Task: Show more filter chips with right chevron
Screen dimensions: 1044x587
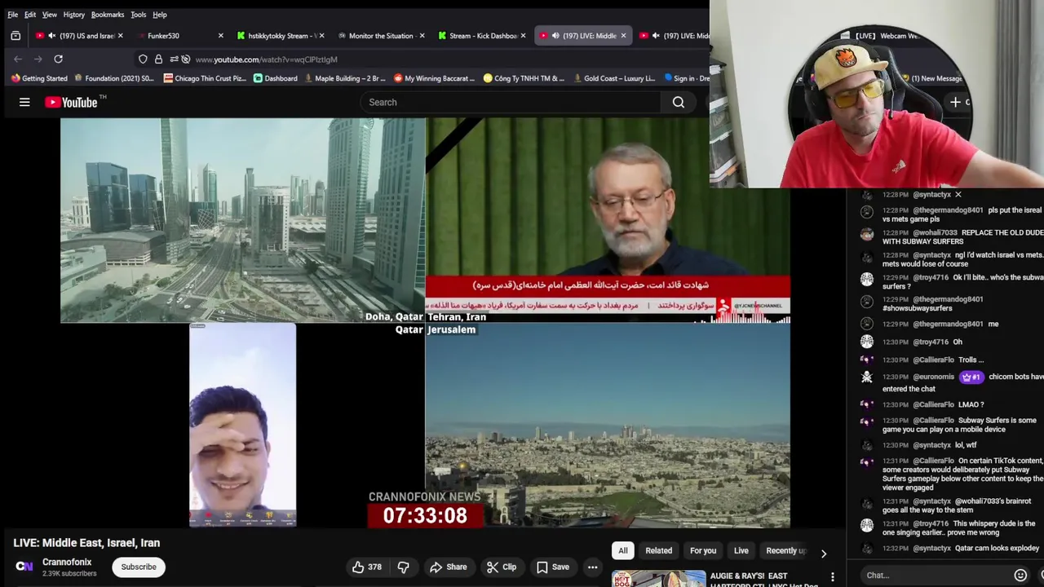Action: click(x=824, y=553)
